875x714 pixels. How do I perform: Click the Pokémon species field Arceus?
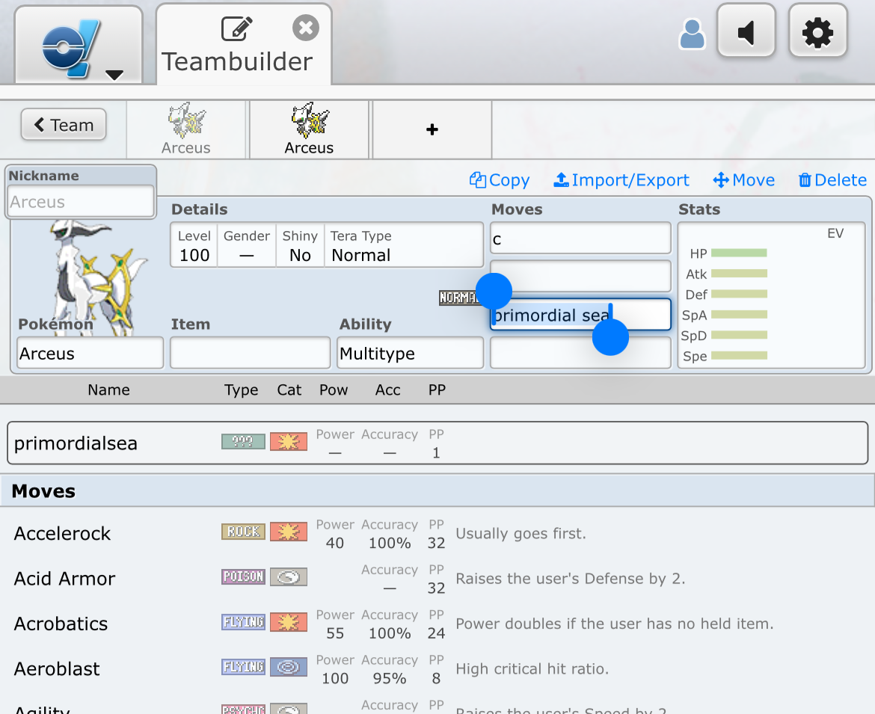point(90,353)
